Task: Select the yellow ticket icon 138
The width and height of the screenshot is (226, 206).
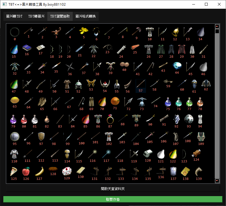Action: point(185,171)
